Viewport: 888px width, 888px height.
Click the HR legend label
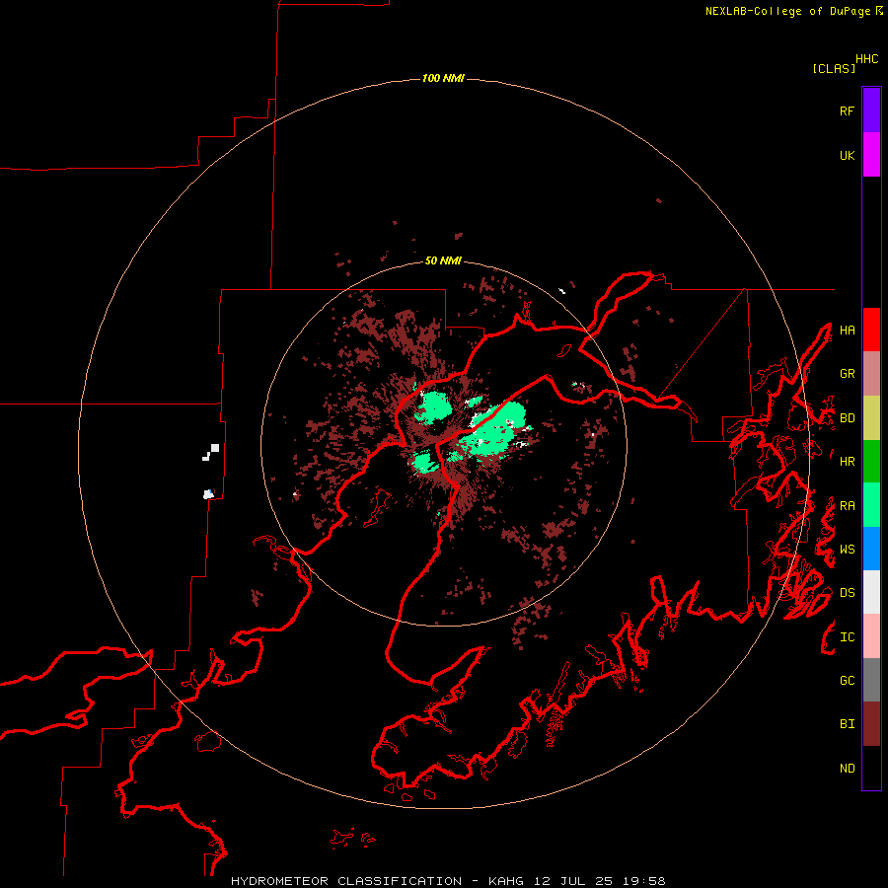tap(848, 462)
